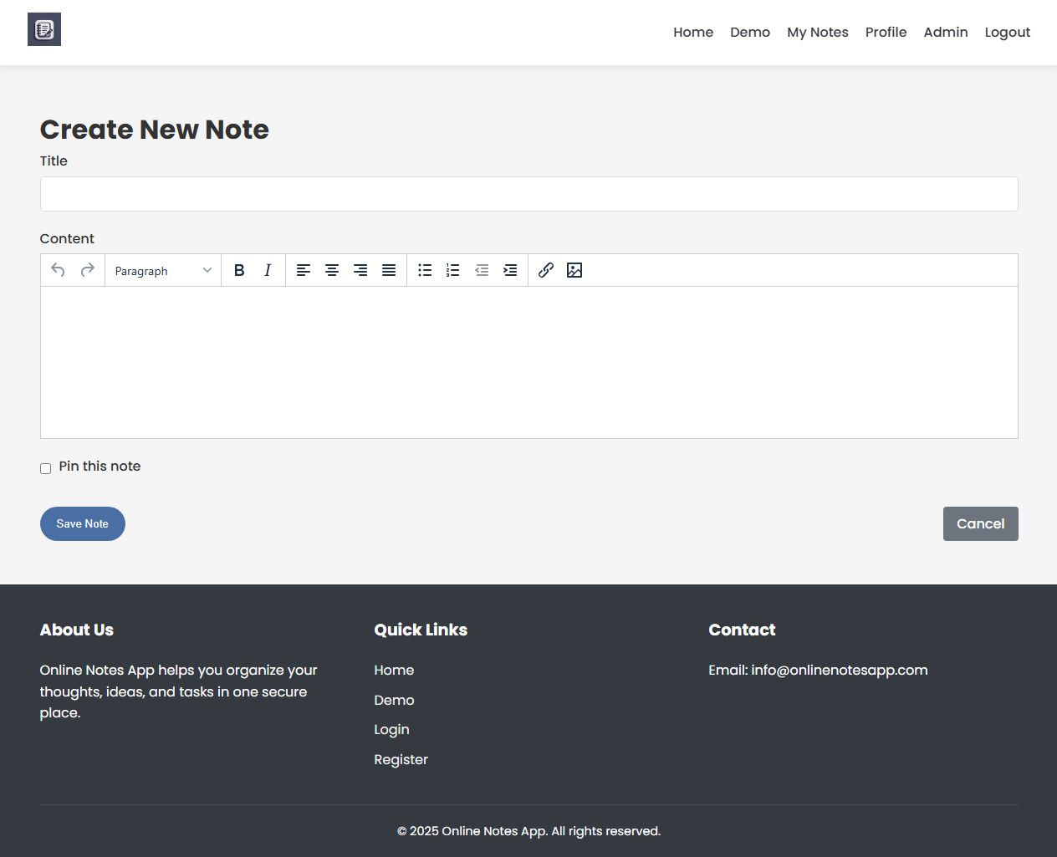Image resolution: width=1057 pixels, height=857 pixels.
Task: Center align the text
Action: click(332, 270)
